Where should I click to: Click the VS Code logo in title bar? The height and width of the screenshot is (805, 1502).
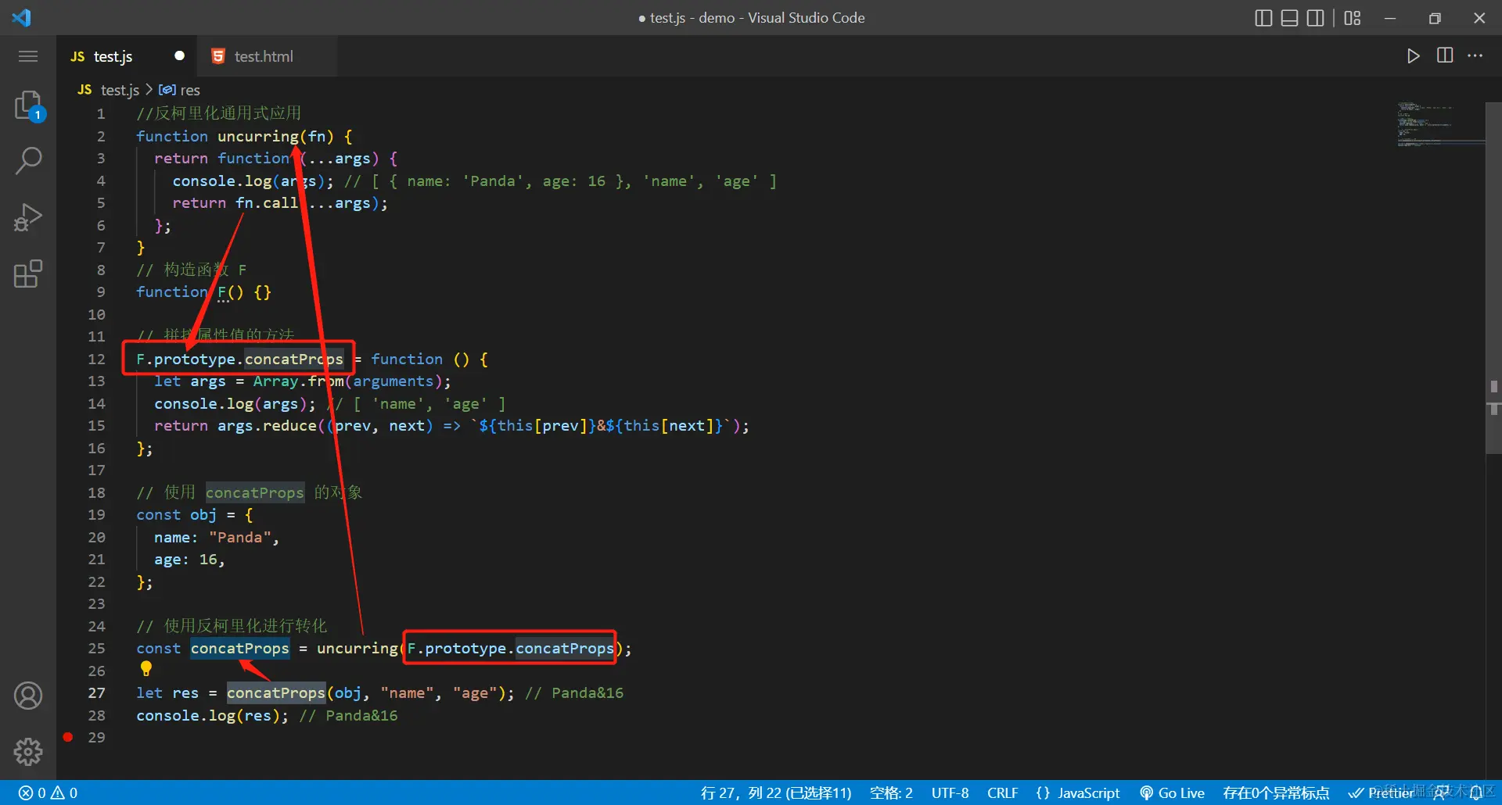[x=21, y=17]
